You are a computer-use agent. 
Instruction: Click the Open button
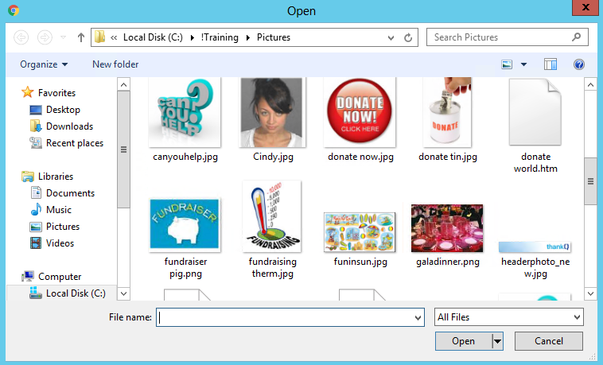[463, 341]
